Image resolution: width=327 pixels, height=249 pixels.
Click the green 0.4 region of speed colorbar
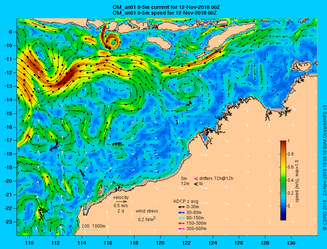pos(283,180)
